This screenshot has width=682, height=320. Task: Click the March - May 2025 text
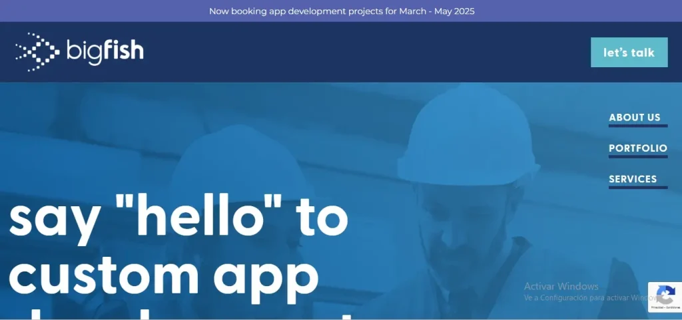click(x=437, y=11)
